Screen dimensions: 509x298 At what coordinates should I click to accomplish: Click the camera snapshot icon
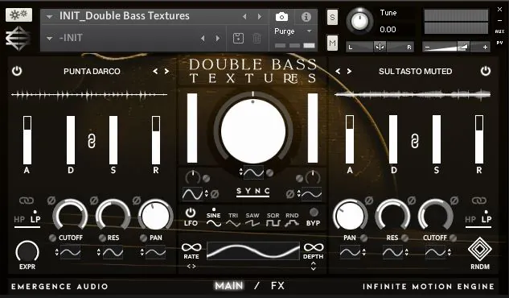click(281, 17)
